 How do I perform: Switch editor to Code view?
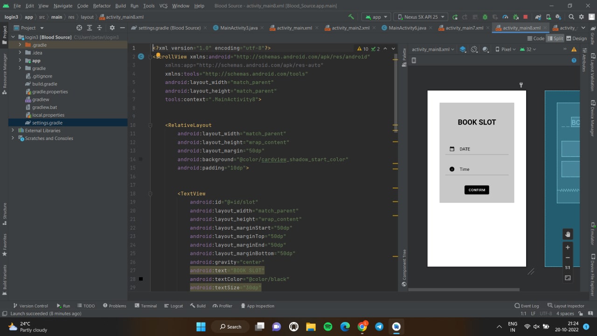[x=535, y=38]
